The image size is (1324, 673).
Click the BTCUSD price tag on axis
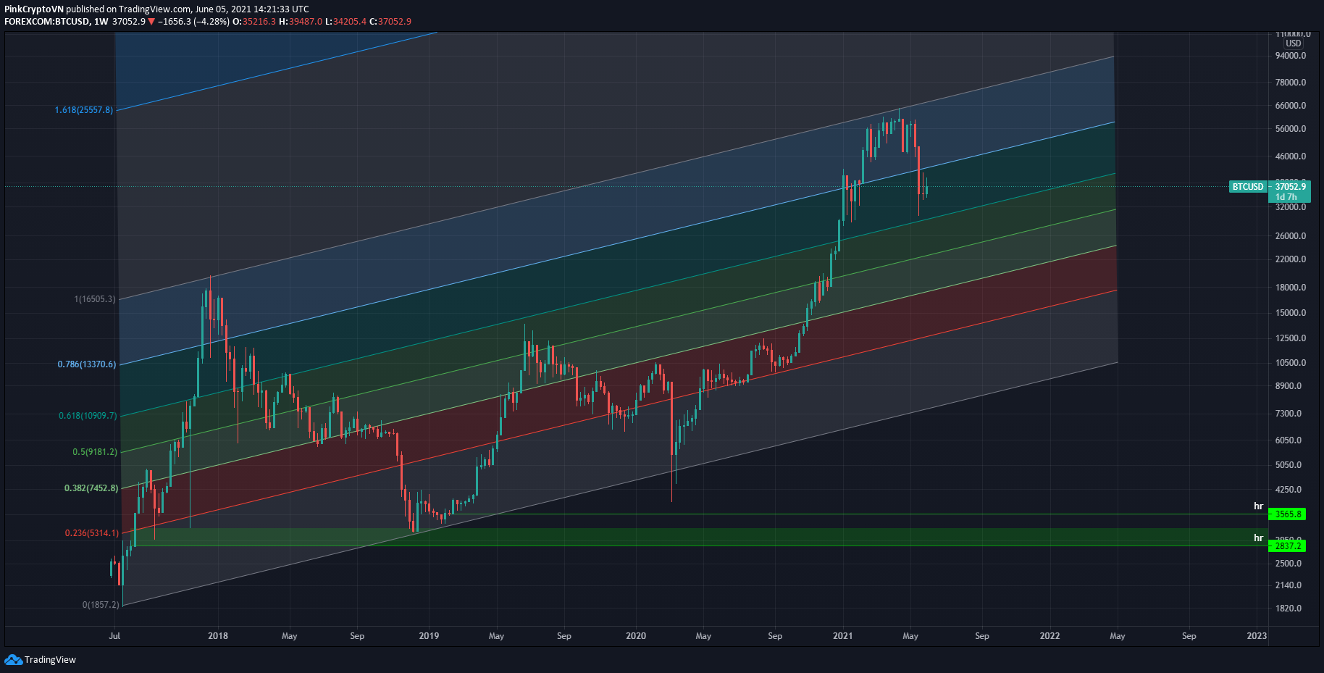(x=1248, y=187)
